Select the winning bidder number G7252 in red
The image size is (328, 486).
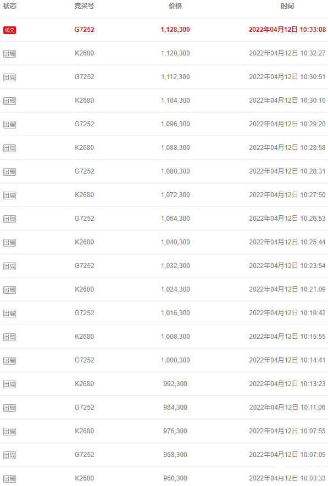click(84, 30)
